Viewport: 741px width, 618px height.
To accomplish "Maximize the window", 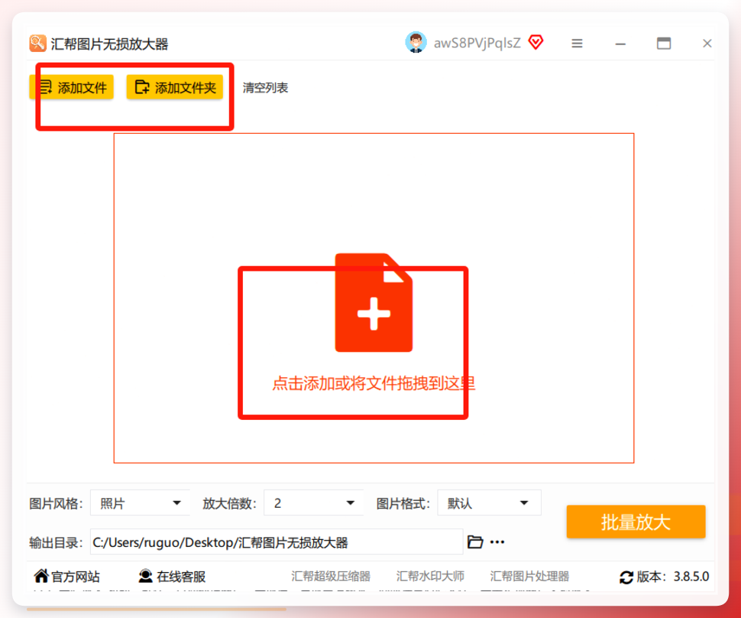I will point(664,44).
